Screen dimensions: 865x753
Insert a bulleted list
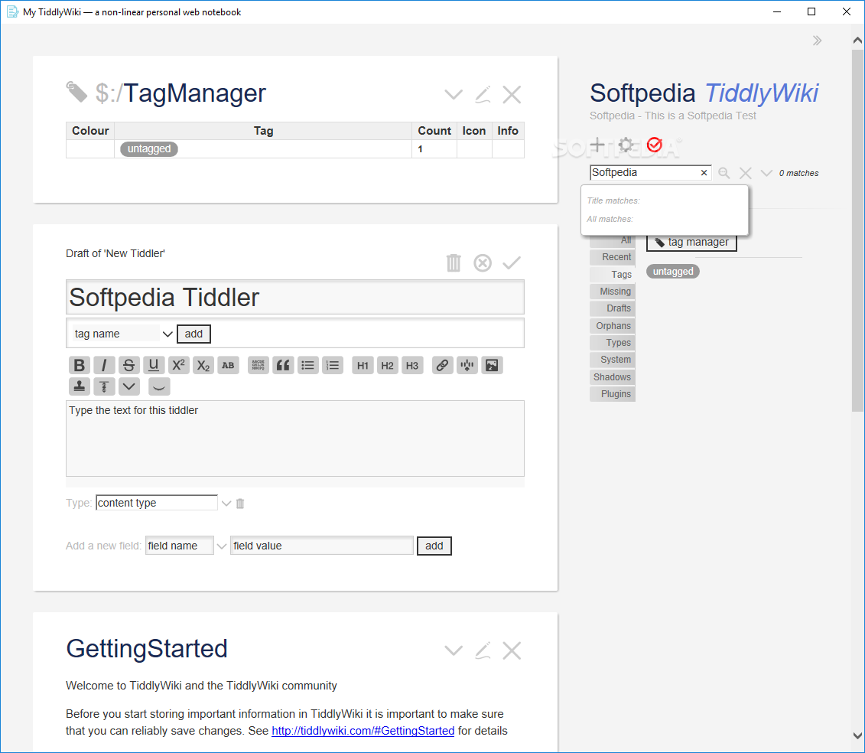coord(307,365)
